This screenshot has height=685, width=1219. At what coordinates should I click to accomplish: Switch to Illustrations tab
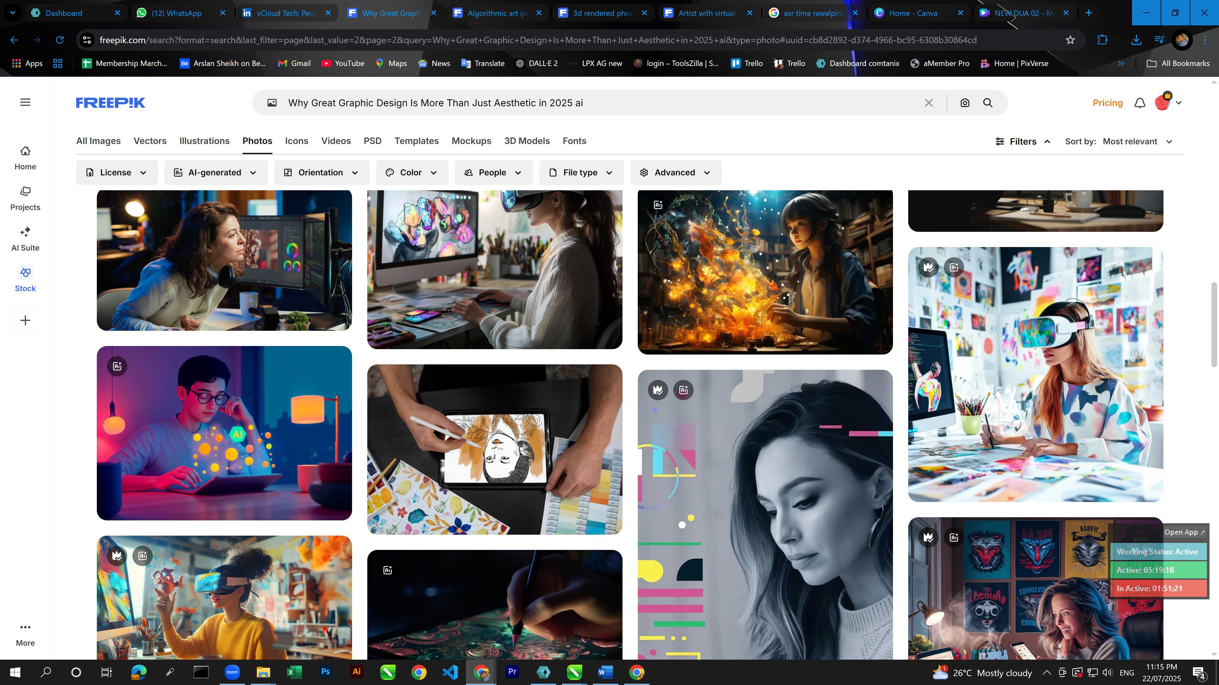tap(204, 141)
